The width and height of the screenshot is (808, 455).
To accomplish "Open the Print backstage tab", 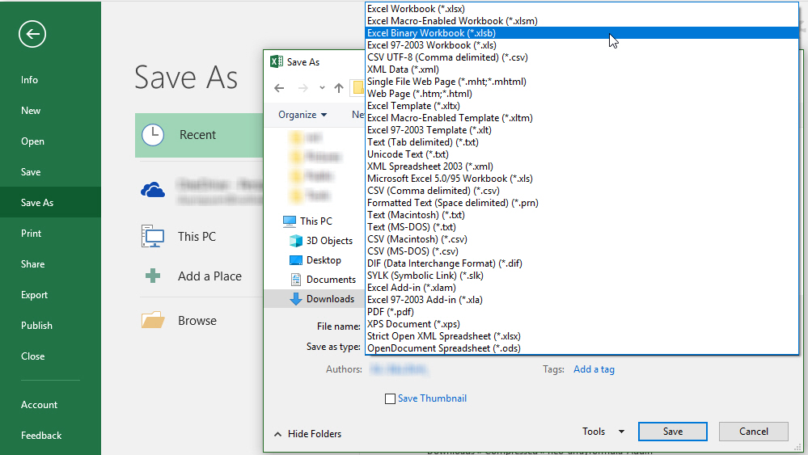I will pyautogui.click(x=50, y=234).
